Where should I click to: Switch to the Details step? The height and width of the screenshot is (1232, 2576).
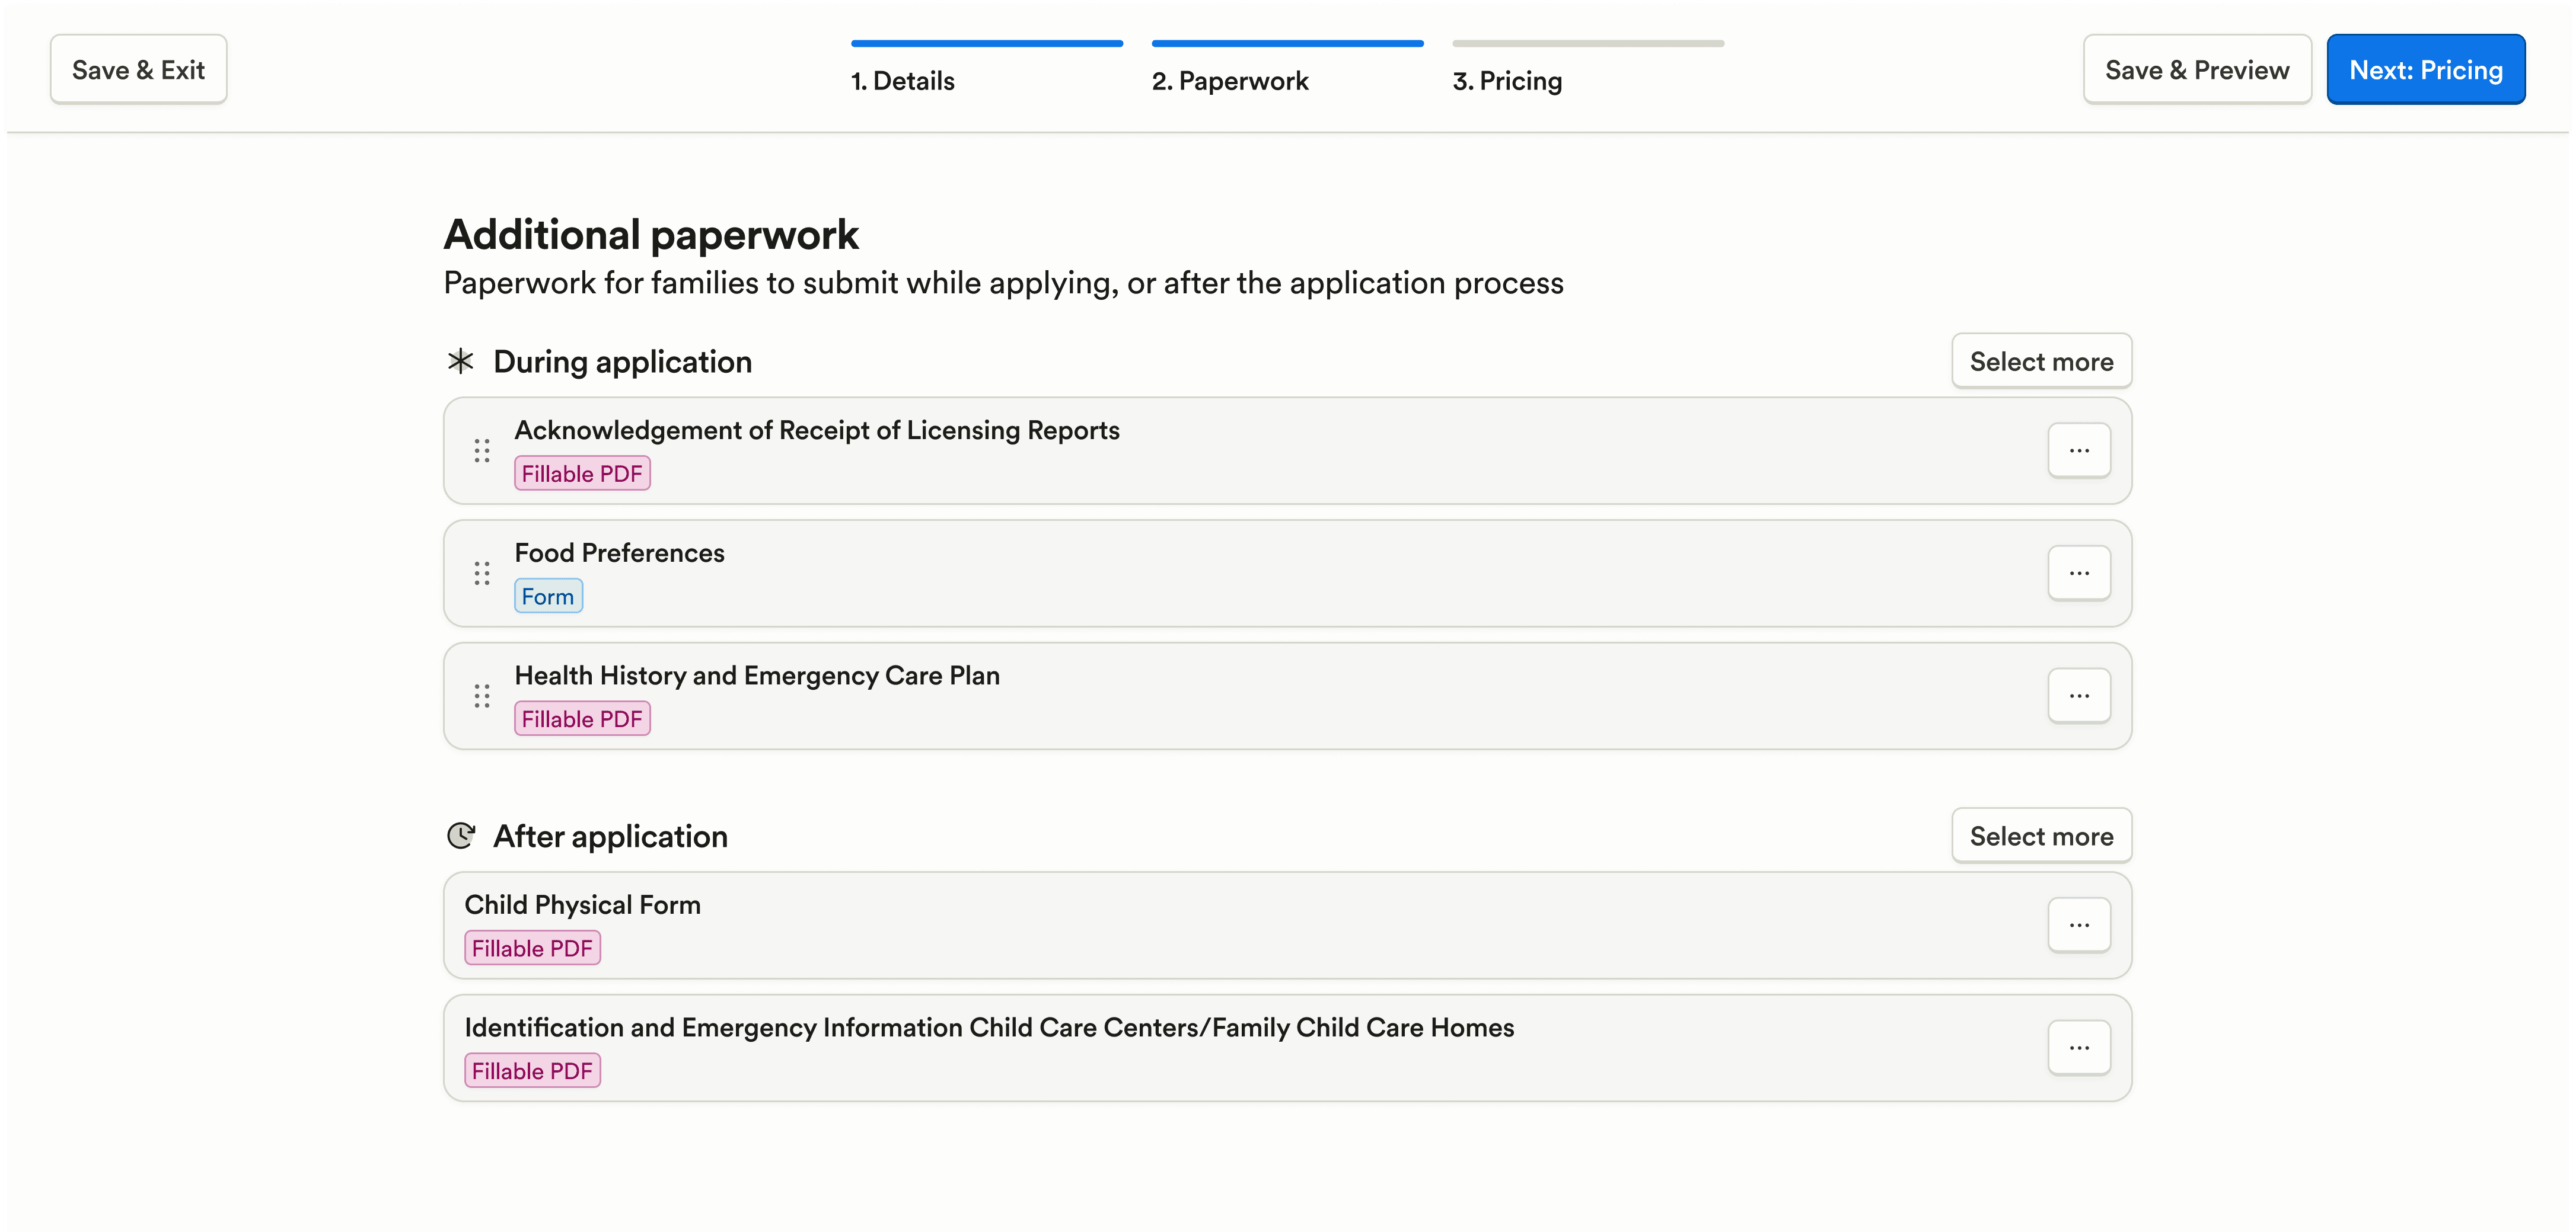pyautogui.click(x=903, y=80)
